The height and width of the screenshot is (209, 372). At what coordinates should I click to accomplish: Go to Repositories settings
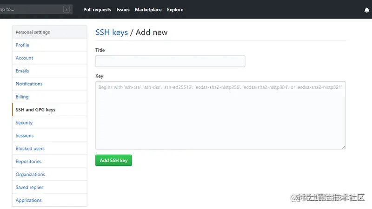click(x=50, y=161)
